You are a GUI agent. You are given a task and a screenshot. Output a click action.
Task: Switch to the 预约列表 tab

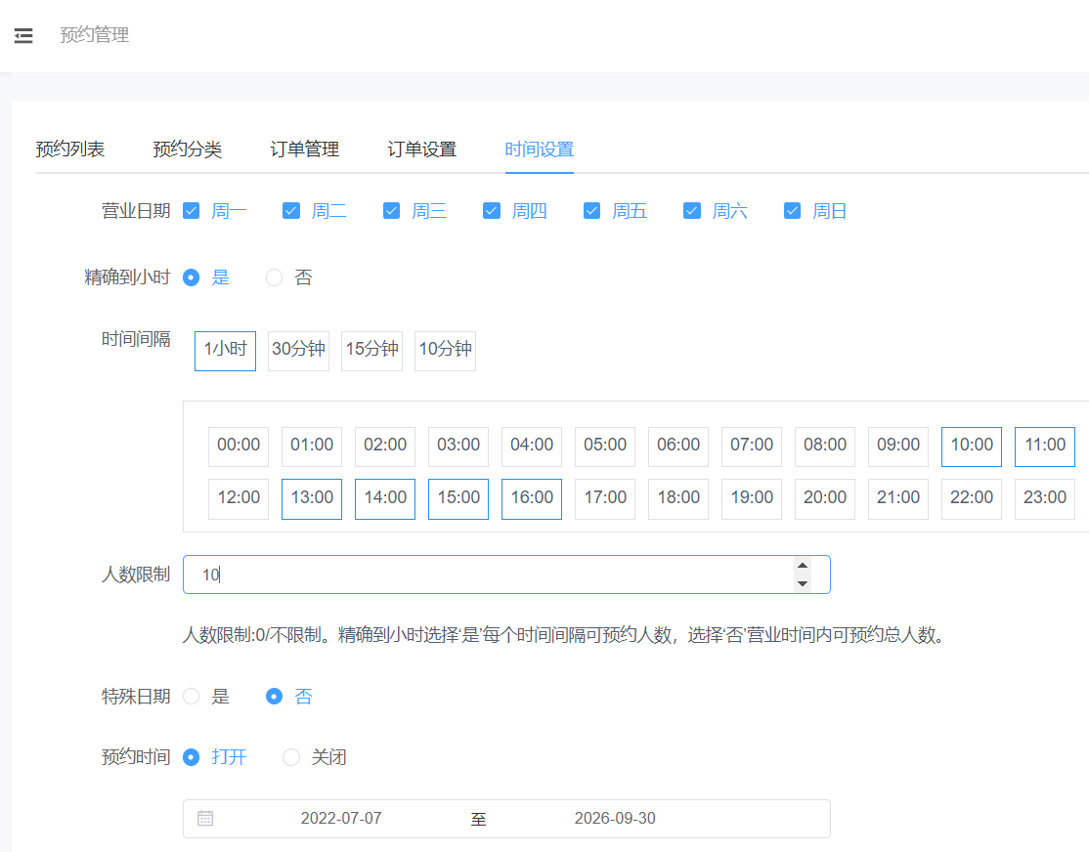point(70,149)
